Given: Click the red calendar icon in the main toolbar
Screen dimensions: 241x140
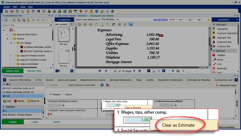Looking at the screenshot, I should click(75, 11).
